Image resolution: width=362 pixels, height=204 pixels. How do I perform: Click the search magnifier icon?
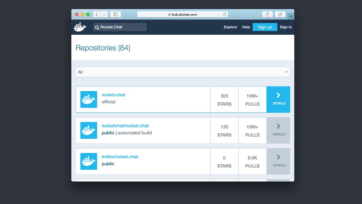[x=97, y=27]
